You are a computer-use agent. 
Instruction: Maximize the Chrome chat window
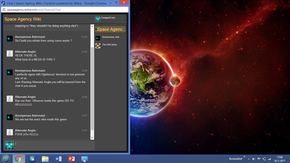(x=116, y=3)
